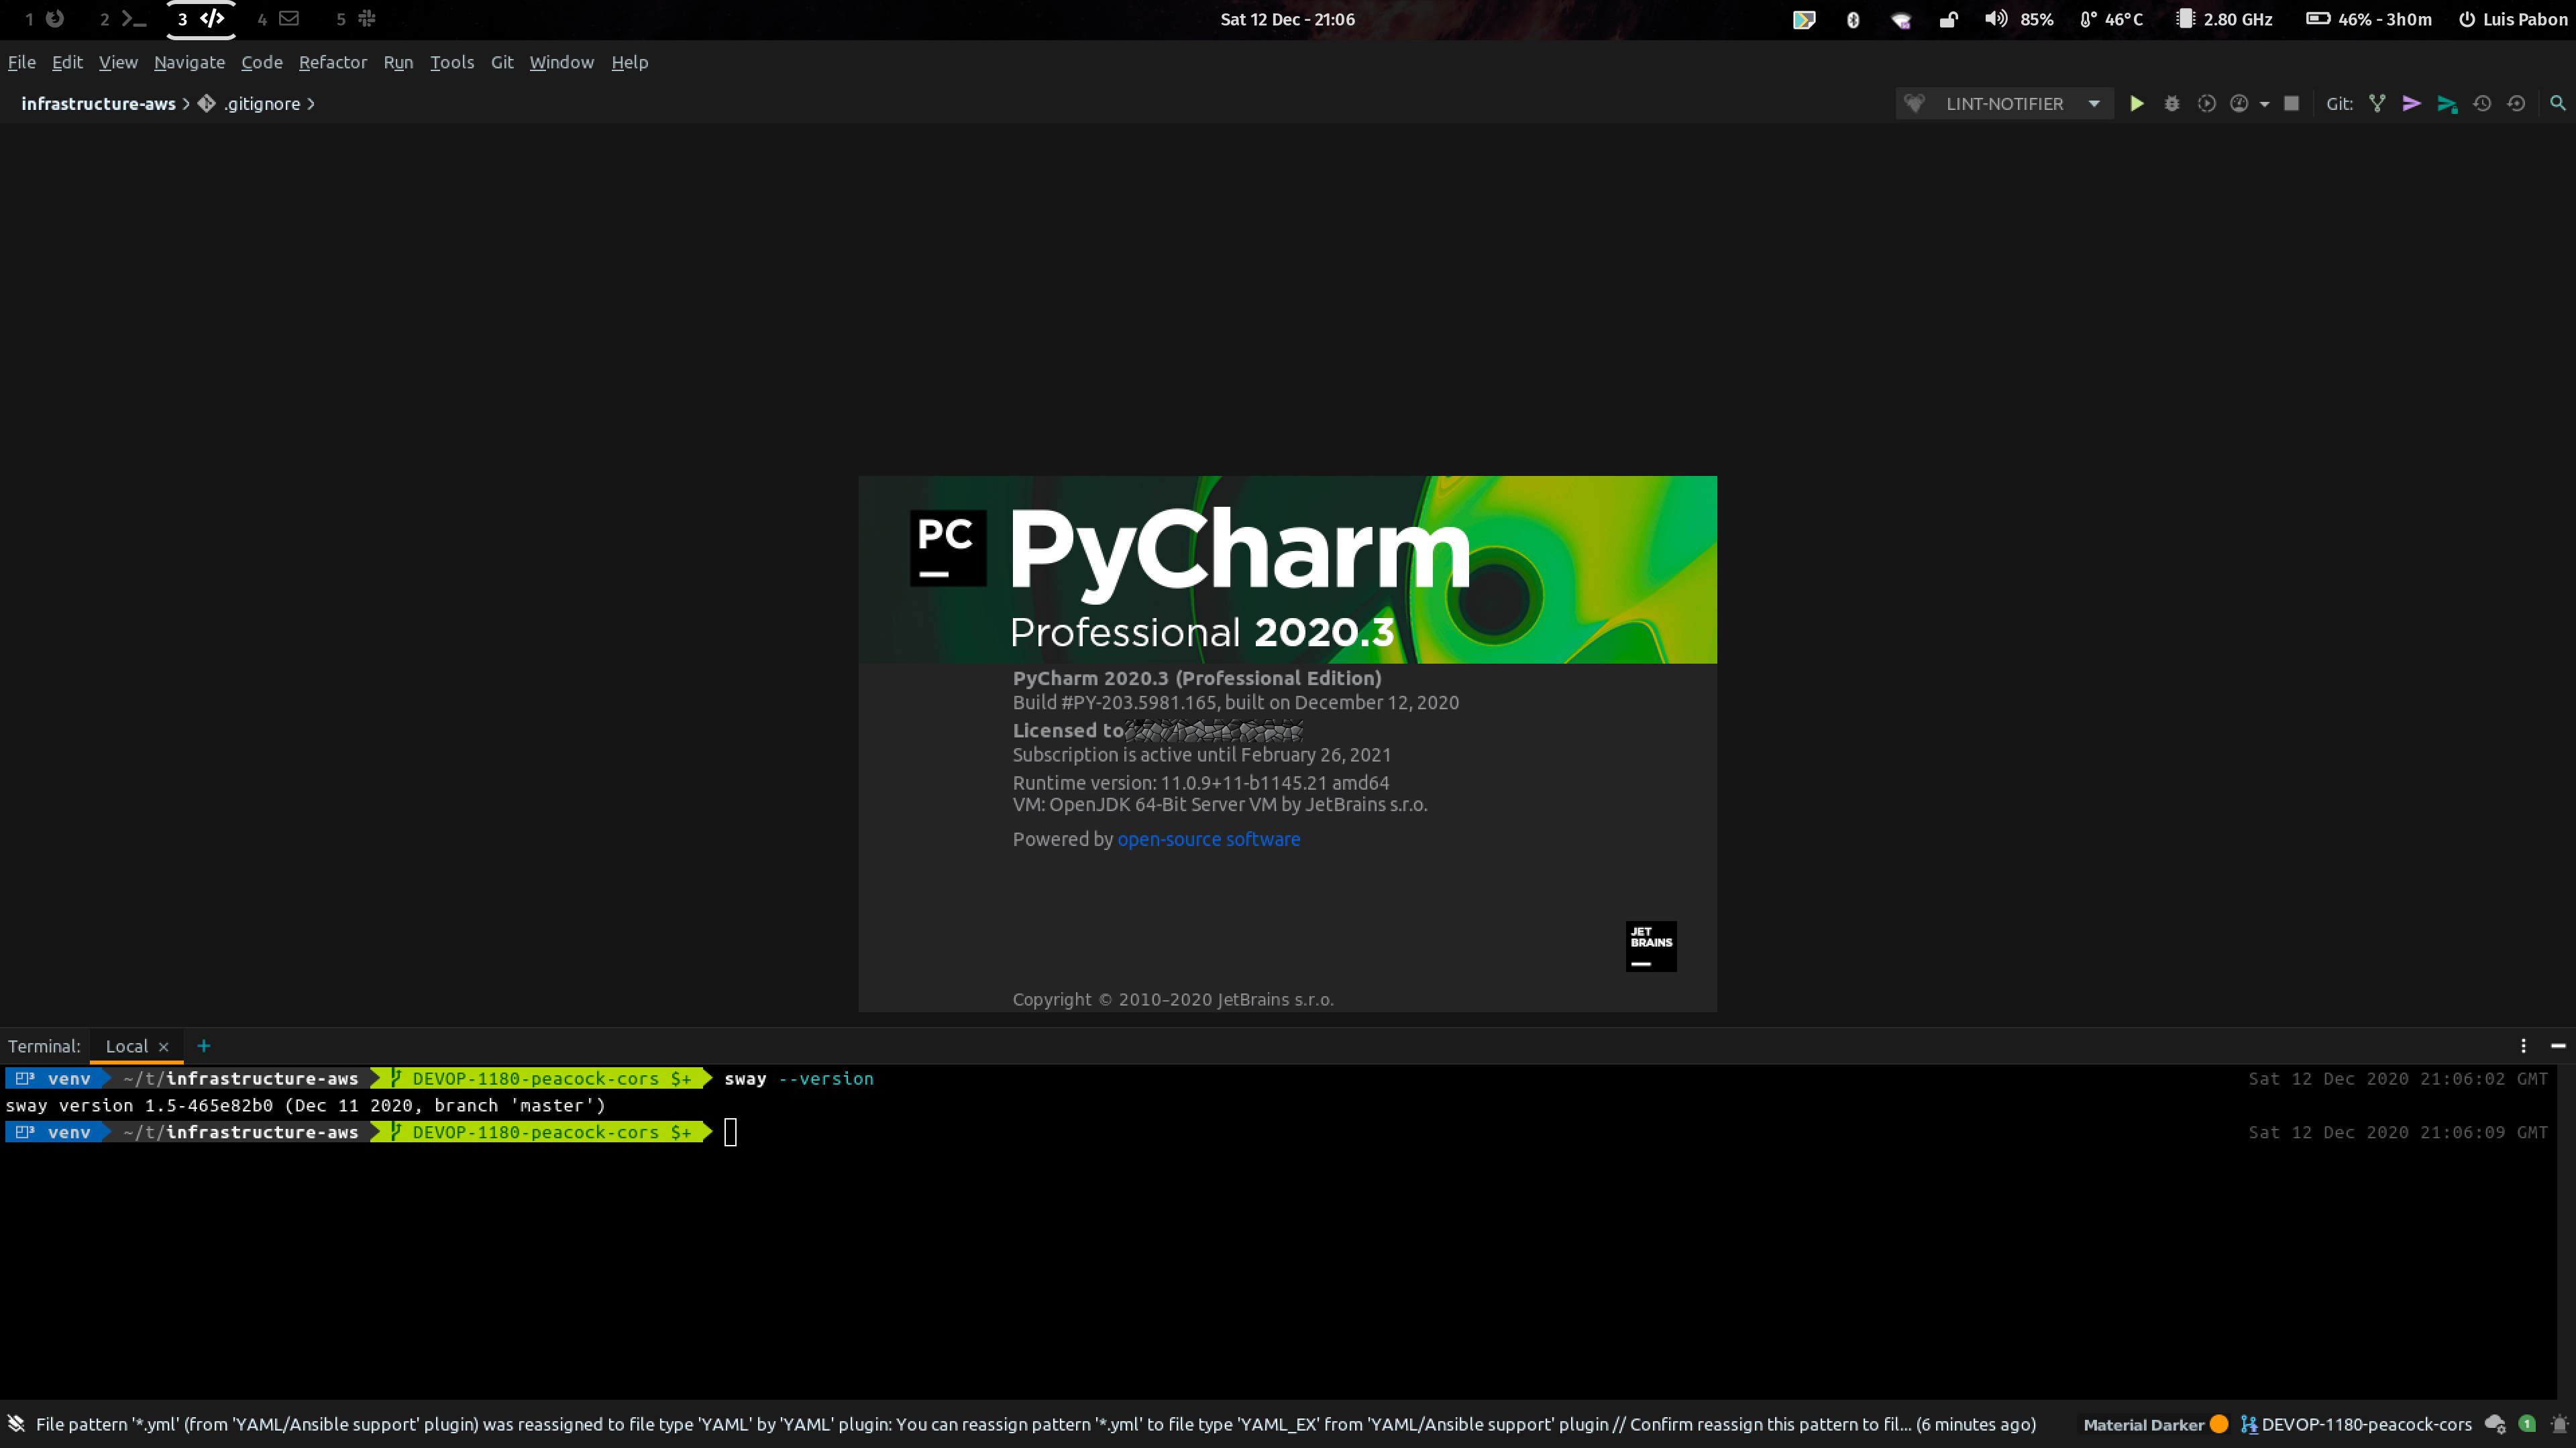Click .gitignore breadcrumb
Image resolution: width=2576 pixels, height=1448 pixels.
point(261,104)
